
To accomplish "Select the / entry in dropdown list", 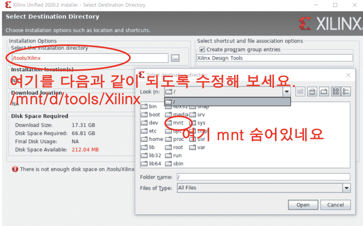I will (x=227, y=102).
